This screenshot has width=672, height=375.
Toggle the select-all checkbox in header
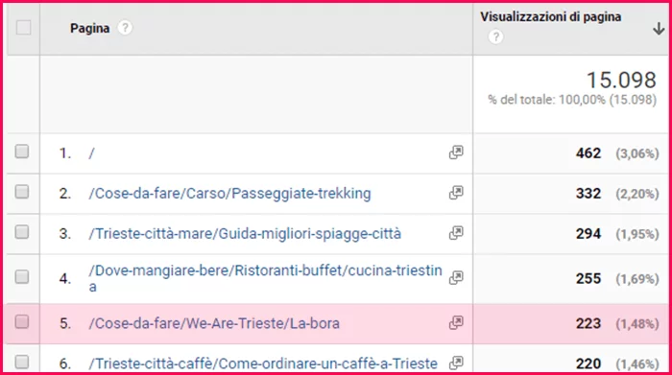click(23, 28)
